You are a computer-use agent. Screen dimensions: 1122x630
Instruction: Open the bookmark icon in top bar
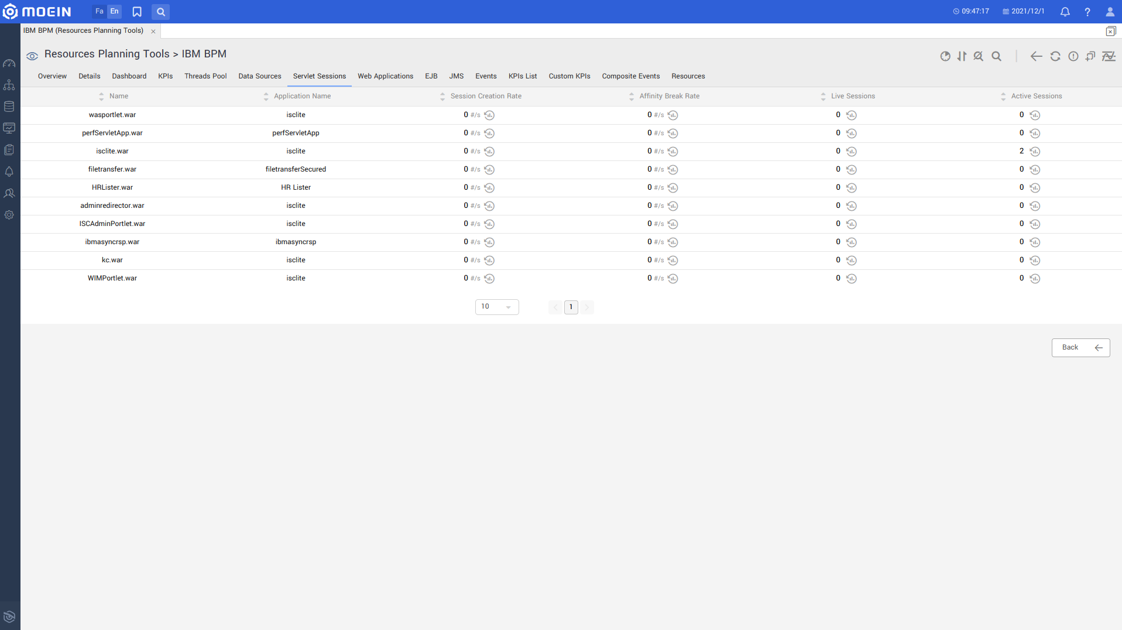click(137, 11)
